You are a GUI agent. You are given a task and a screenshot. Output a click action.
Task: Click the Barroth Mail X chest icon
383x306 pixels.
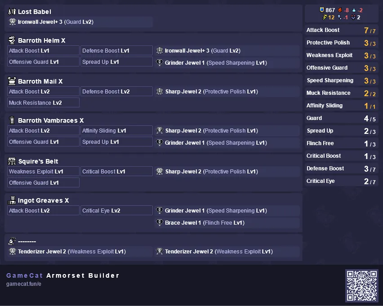click(x=12, y=81)
